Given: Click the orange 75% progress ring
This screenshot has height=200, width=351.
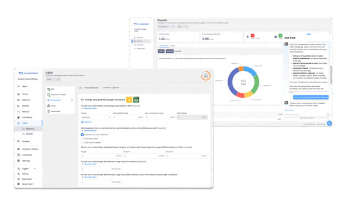Looking at the screenshot, I should (206, 76).
